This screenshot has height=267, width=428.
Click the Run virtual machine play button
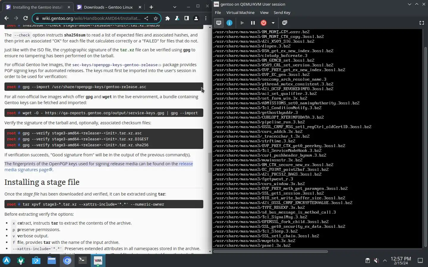point(242,23)
